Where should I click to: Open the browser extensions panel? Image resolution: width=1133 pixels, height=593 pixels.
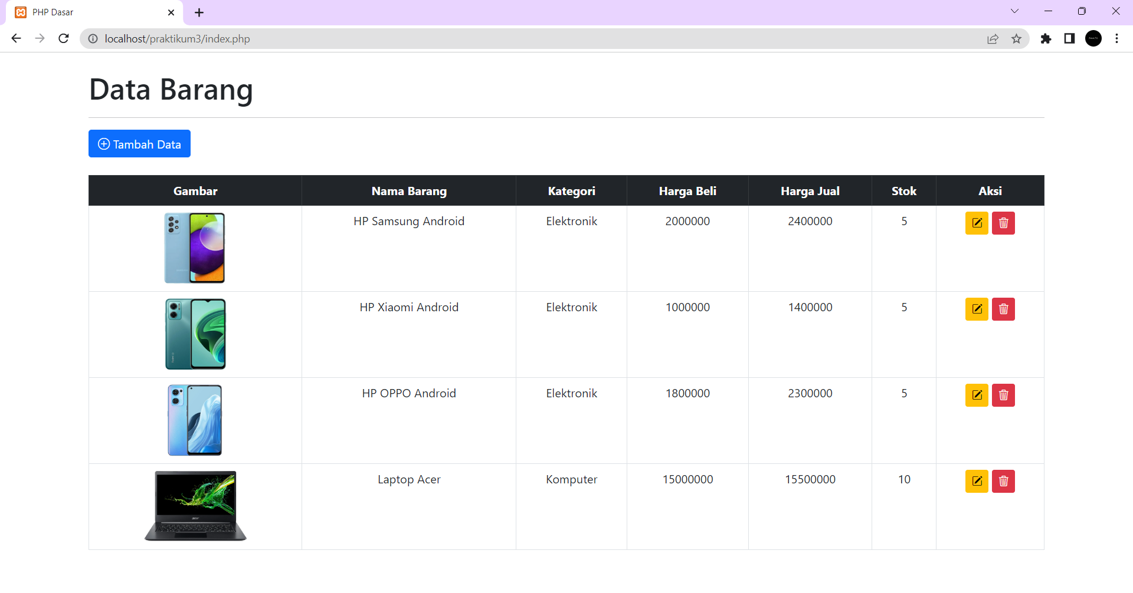(1046, 38)
